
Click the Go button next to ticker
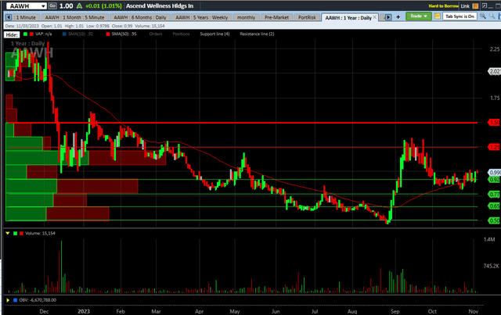point(52,5)
